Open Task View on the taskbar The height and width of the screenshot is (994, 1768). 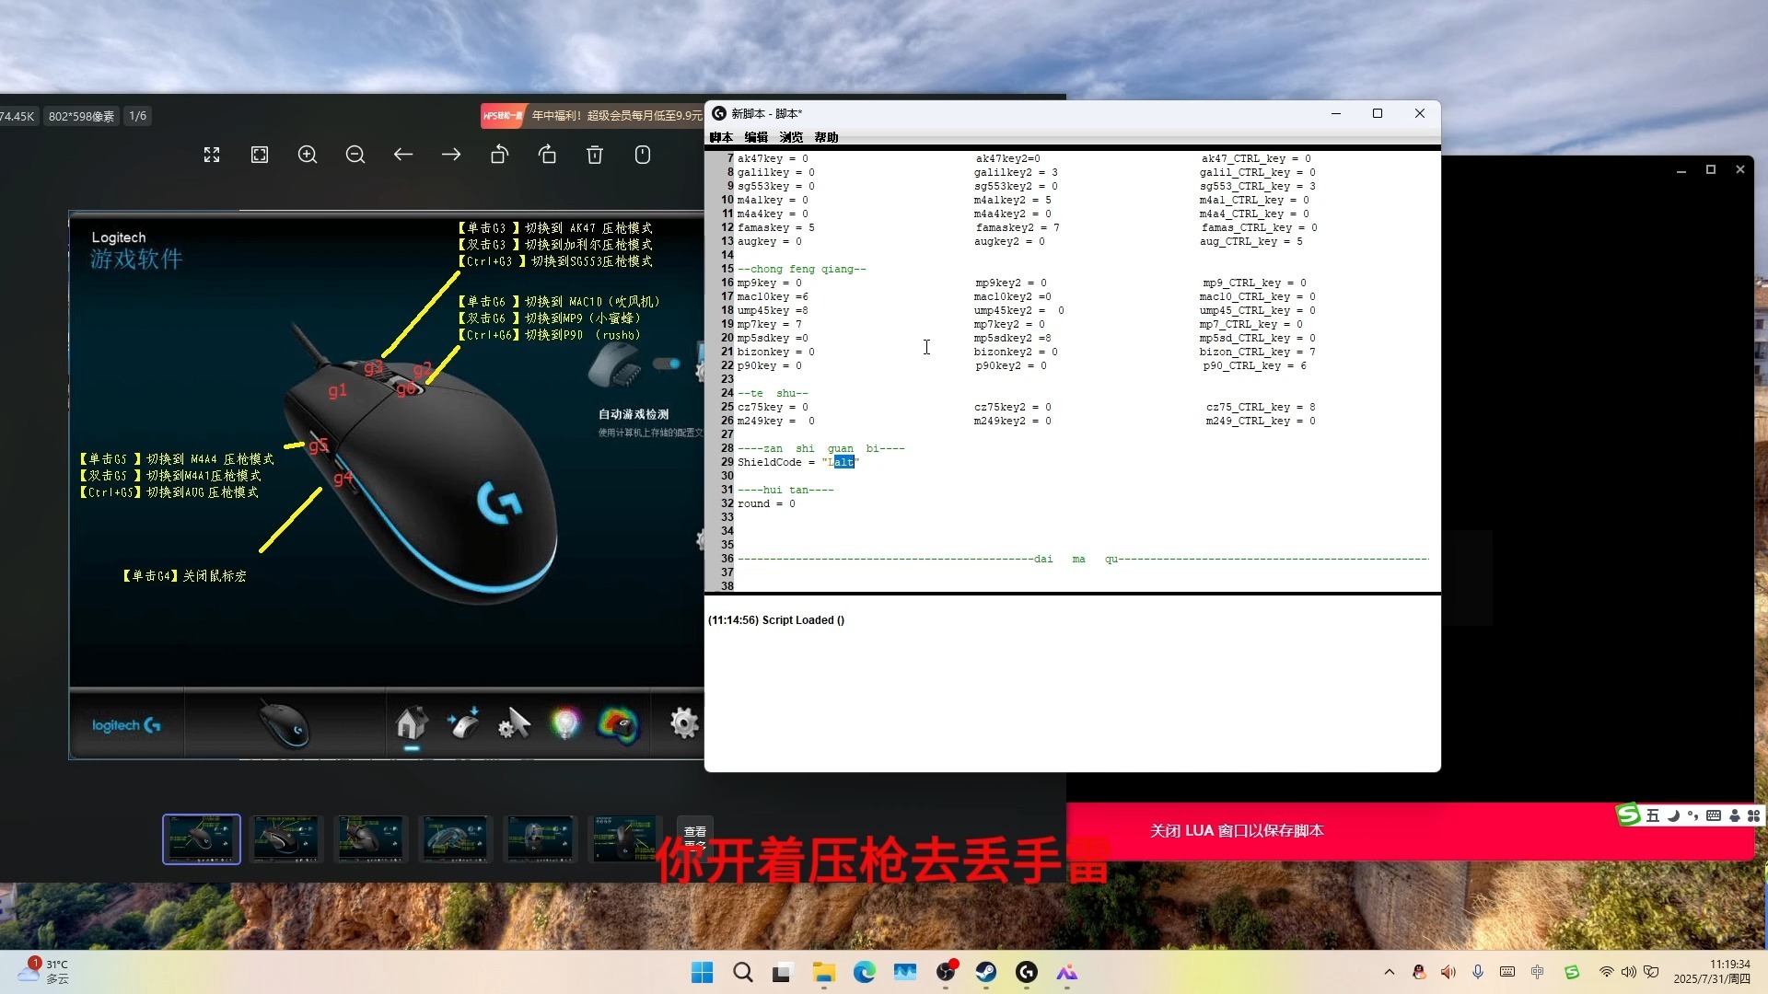[783, 972]
